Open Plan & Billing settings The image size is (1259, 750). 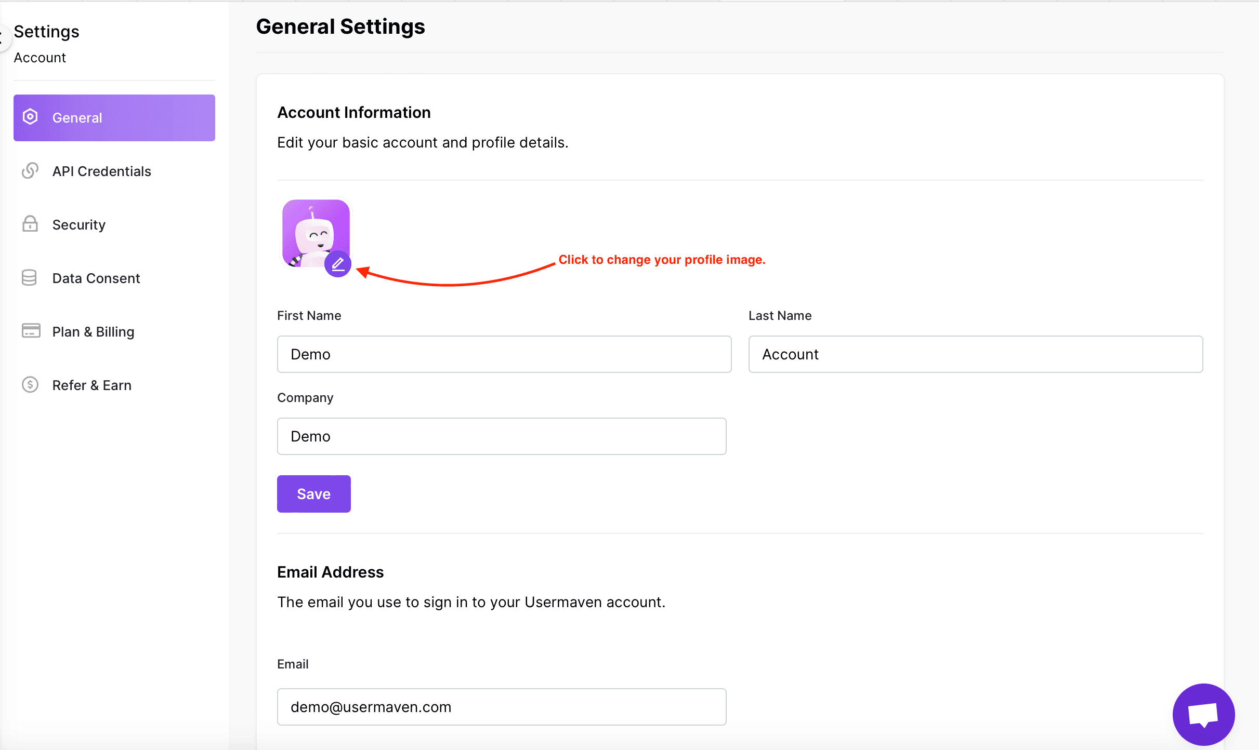94,332
